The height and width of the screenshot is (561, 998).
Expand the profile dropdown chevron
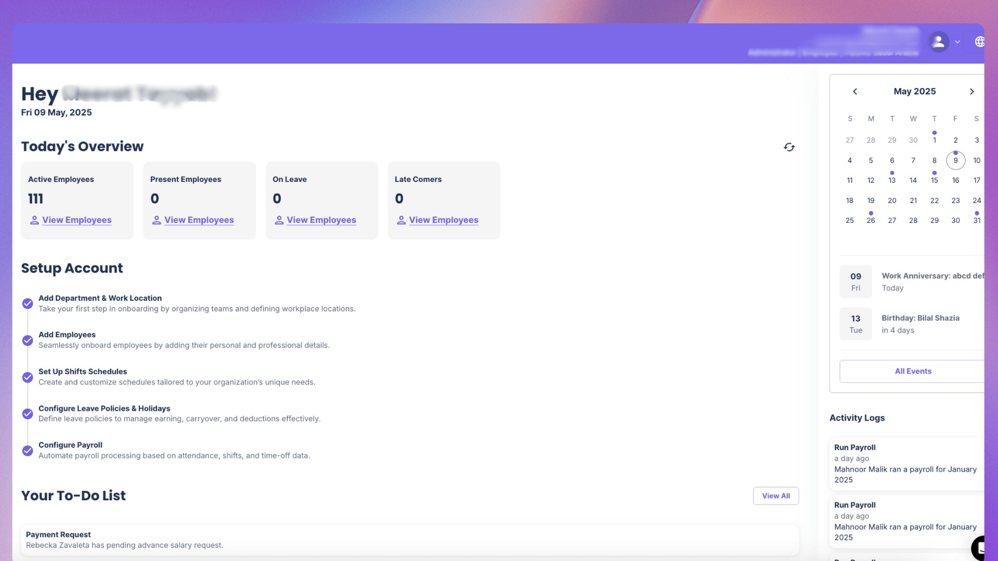pos(957,42)
